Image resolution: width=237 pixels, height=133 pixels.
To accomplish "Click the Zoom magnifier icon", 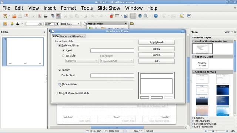I will (x=146, y=16).
